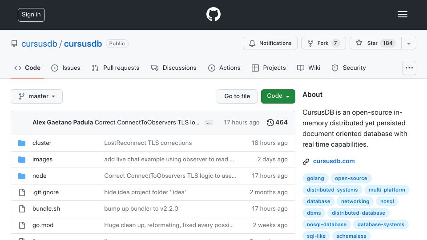The image size is (427, 240).
Task: Click the git branch icon on master button
Action: (x=21, y=96)
